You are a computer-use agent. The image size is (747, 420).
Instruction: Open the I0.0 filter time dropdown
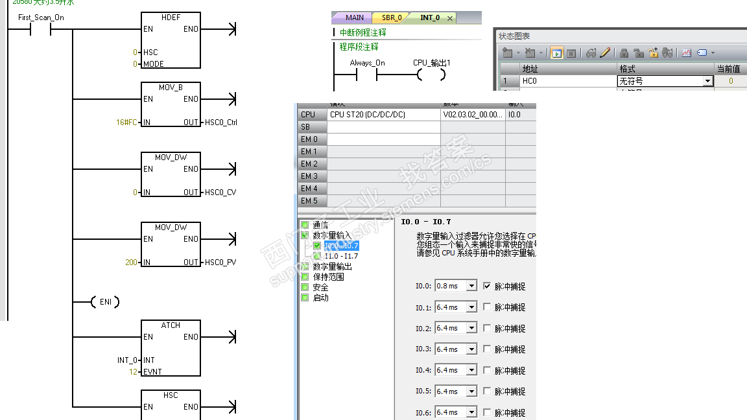click(471, 286)
